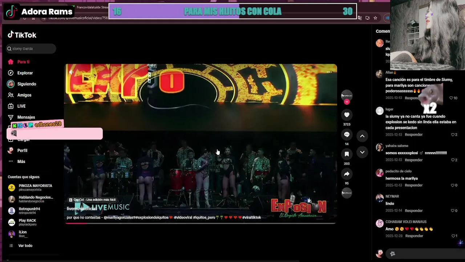The image size is (465, 262).
Task: Open Mensajes in sidebar
Action: [x=26, y=117]
